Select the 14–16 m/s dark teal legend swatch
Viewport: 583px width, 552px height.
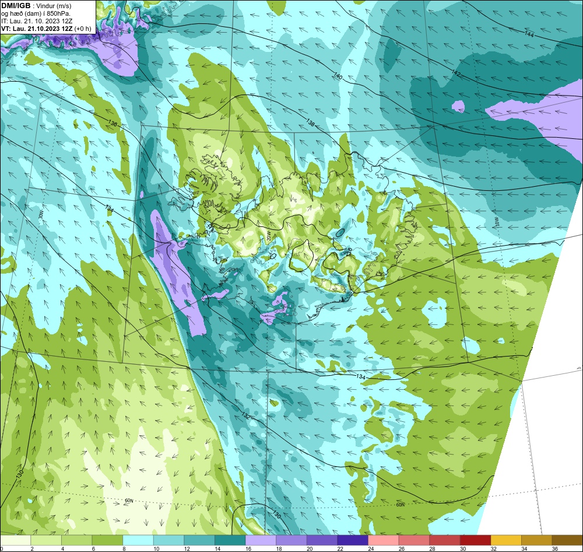230,540
